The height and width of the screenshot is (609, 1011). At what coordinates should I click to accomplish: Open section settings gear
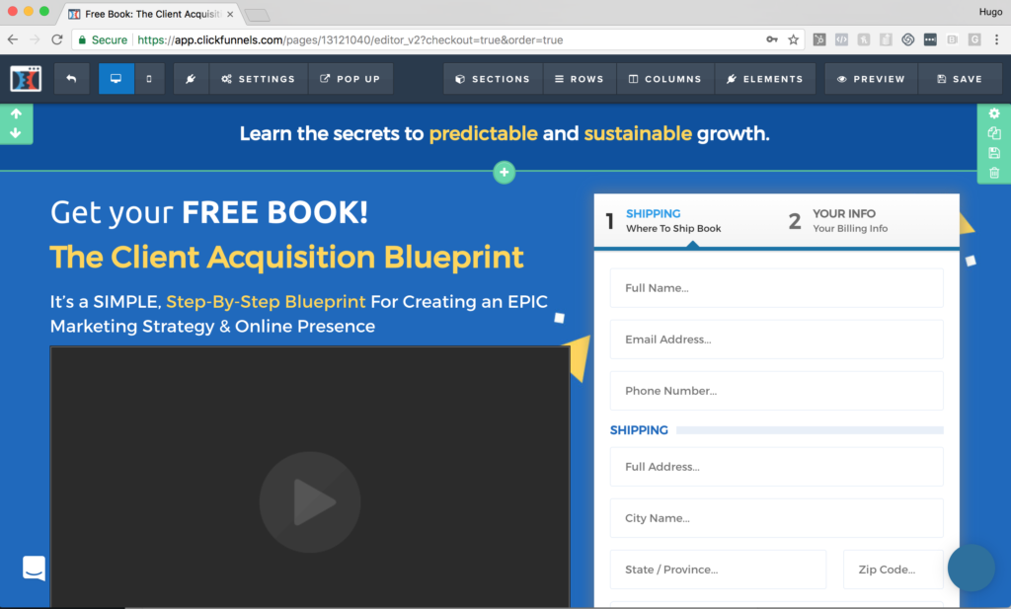point(994,114)
